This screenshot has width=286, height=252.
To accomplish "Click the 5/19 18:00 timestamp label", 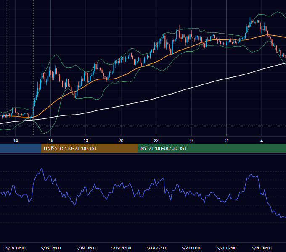I will 86,248.
